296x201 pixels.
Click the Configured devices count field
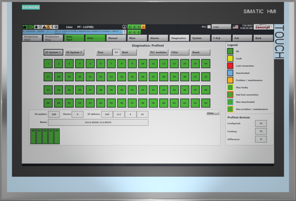pos(261,123)
